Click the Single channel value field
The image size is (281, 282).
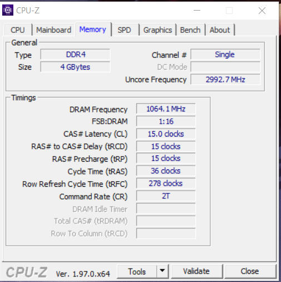pos(225,55)
